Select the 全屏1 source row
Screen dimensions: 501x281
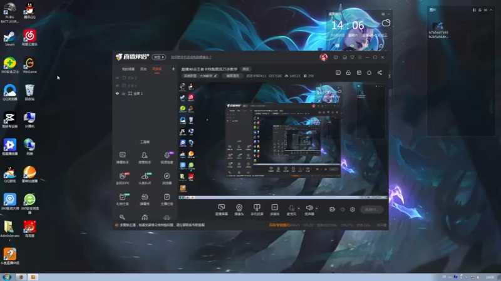145,93
